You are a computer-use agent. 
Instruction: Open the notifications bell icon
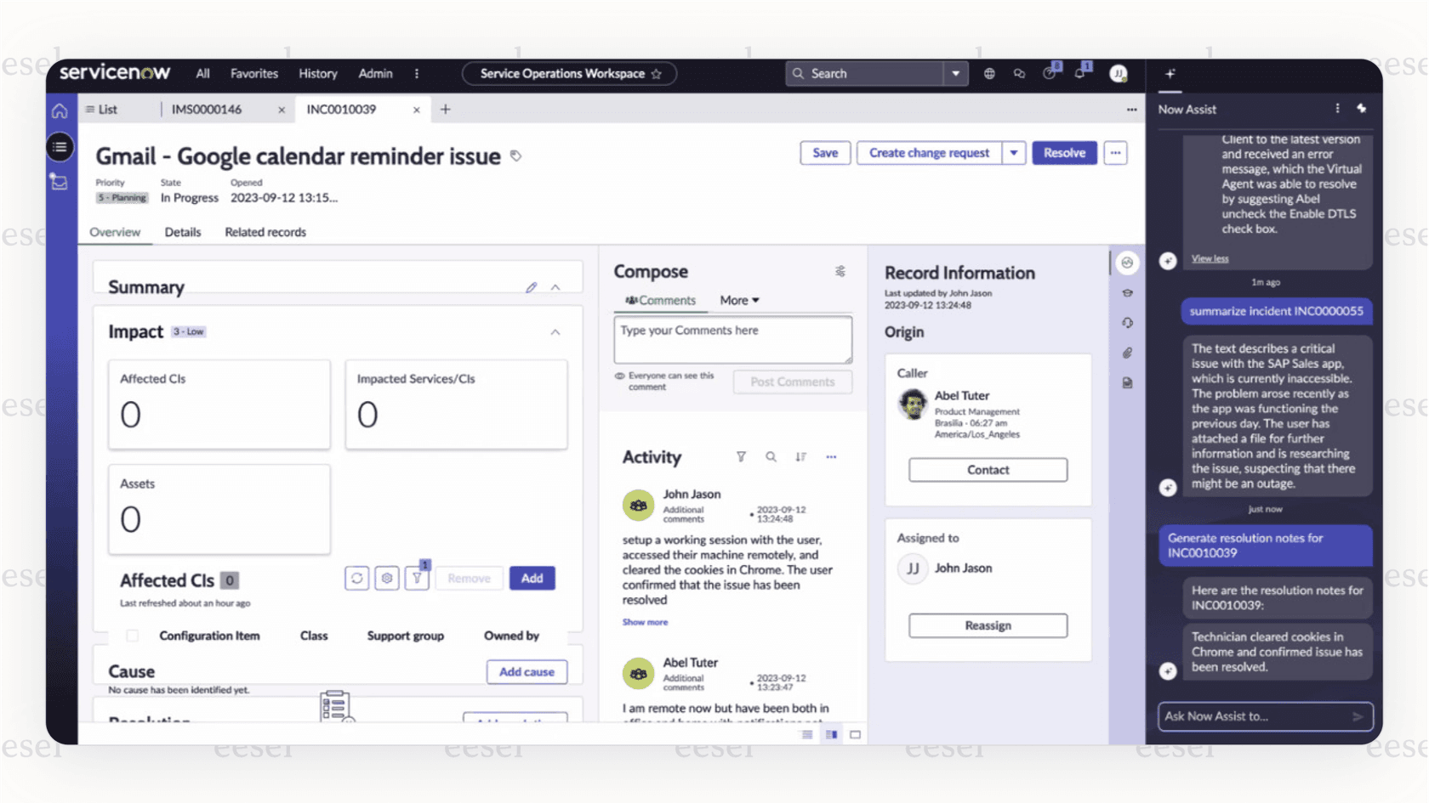click(x=1079, y=73)
